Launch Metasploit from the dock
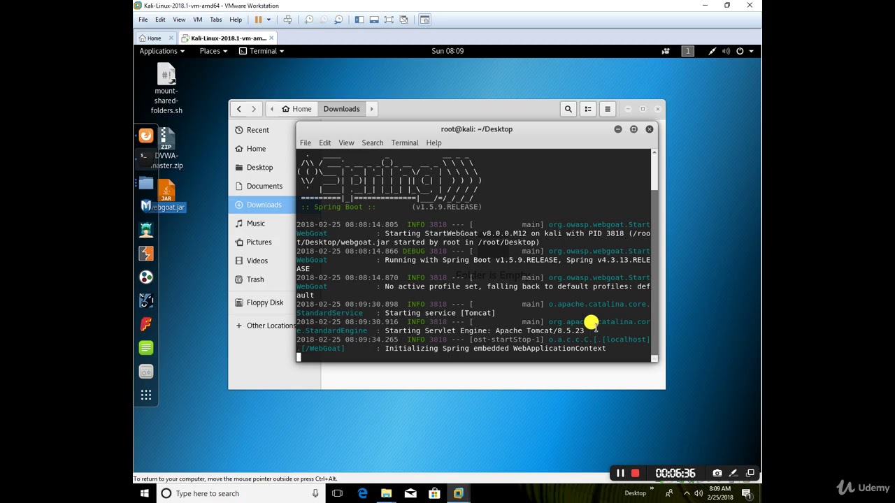The height and width of the screenshot is (503, 895). click(x=146, y=206)
